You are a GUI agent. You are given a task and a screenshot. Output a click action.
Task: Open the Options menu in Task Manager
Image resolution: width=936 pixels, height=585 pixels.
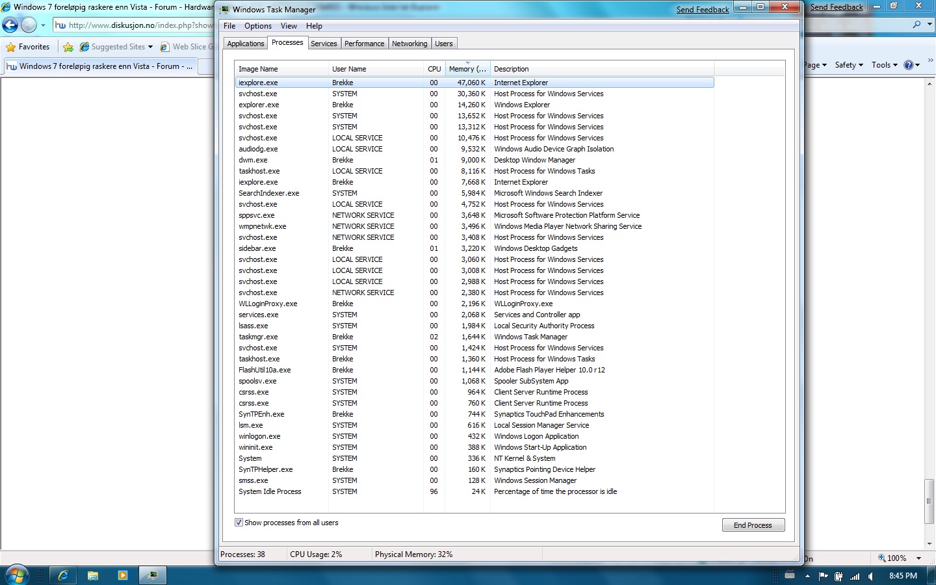coord(258,26)
